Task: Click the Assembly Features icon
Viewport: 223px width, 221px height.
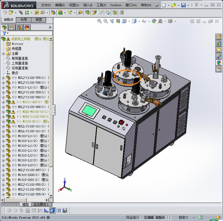Action: click(x=60, y=13)
